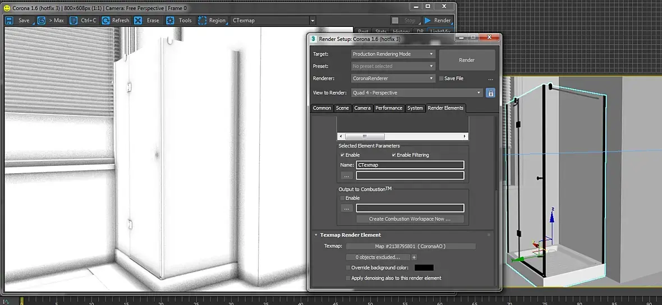Open the History tab in frame buffer

pyautogui.click(x=401, y=31)
